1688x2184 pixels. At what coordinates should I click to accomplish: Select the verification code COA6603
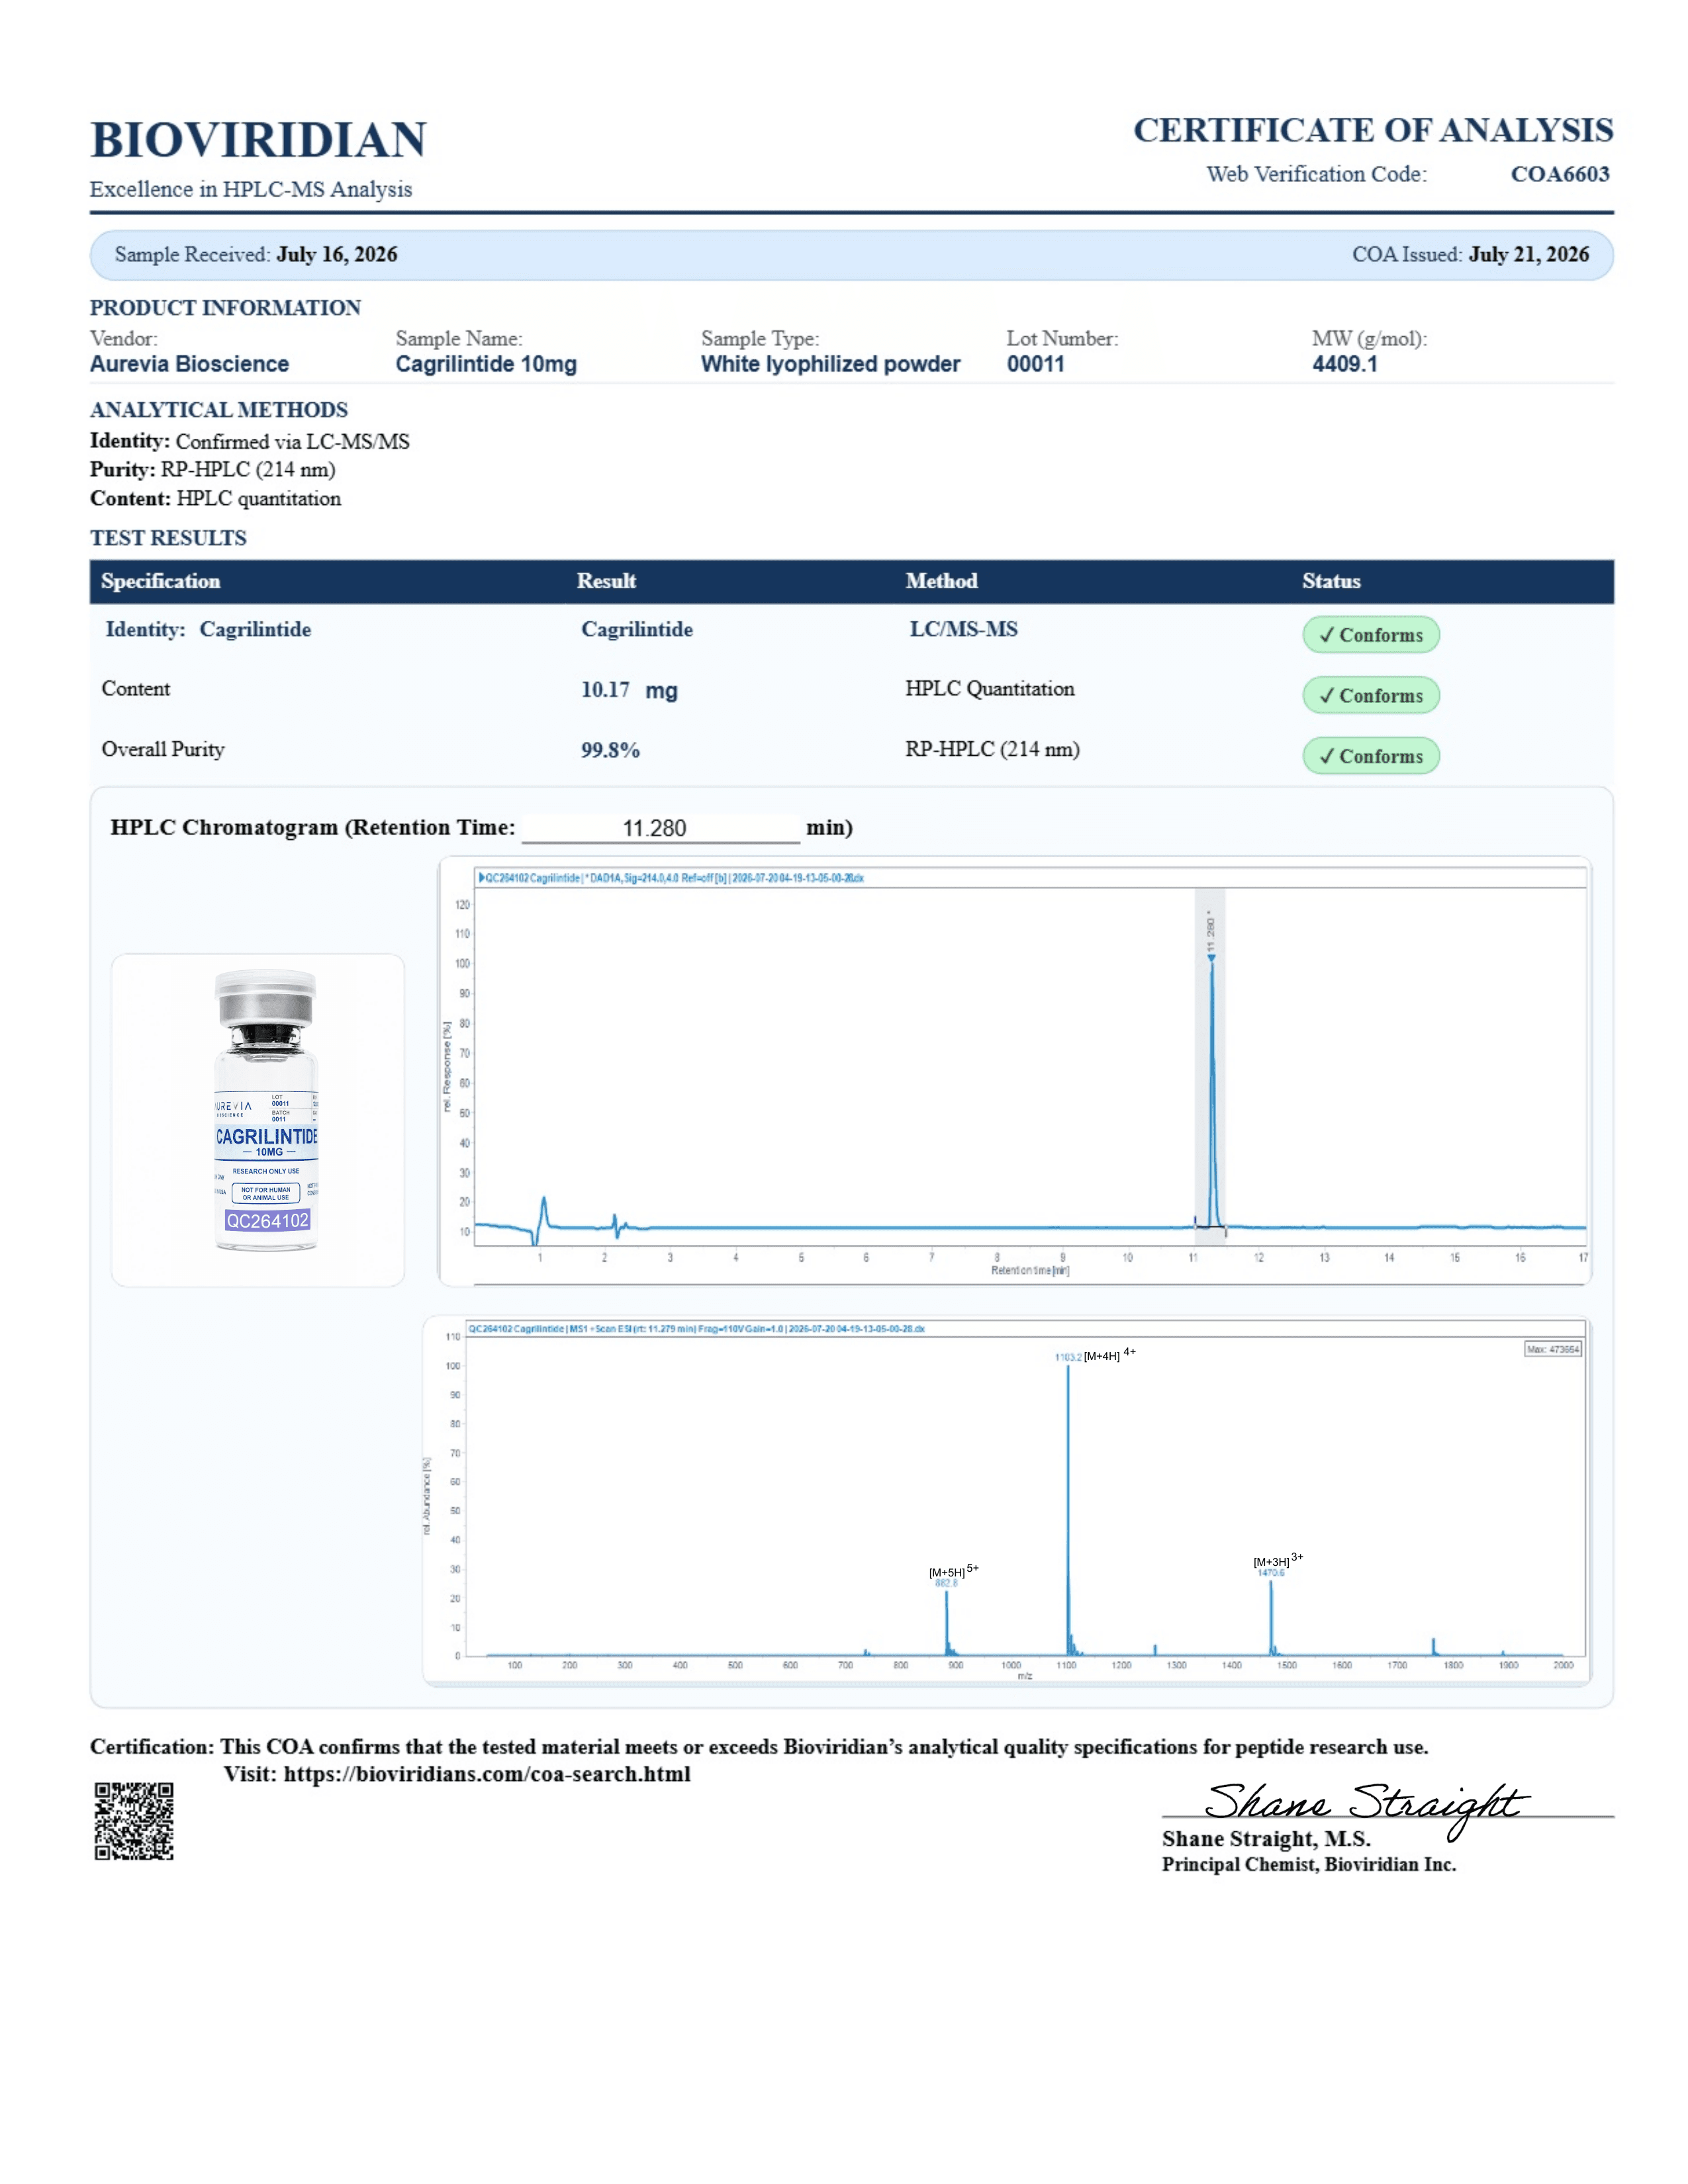1560,174
